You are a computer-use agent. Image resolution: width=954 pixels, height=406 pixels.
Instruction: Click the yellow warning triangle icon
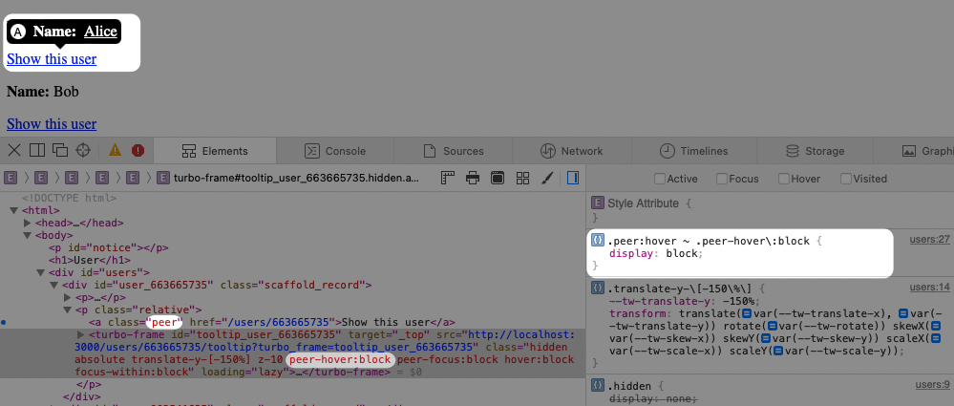tap(115, 150)
